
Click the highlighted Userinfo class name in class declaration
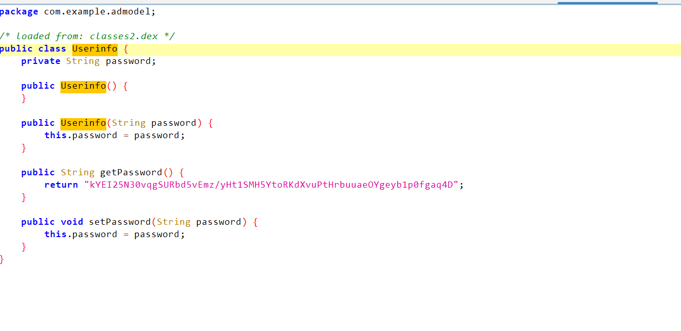pos(94,49)
